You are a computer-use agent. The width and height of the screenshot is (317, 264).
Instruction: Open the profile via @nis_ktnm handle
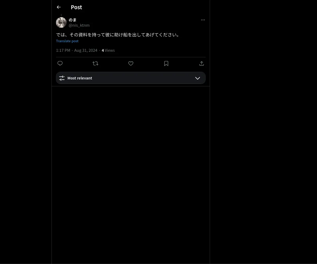[79, 25]
